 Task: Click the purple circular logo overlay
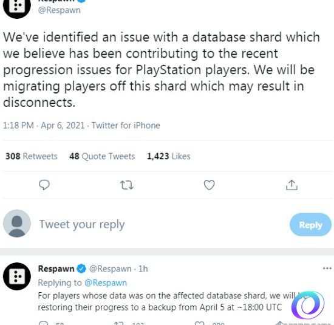(x=308, y=305)
